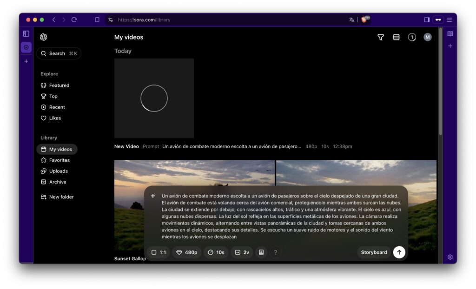
Task: Select My videos in Library
Action: [x=57, y=149]
